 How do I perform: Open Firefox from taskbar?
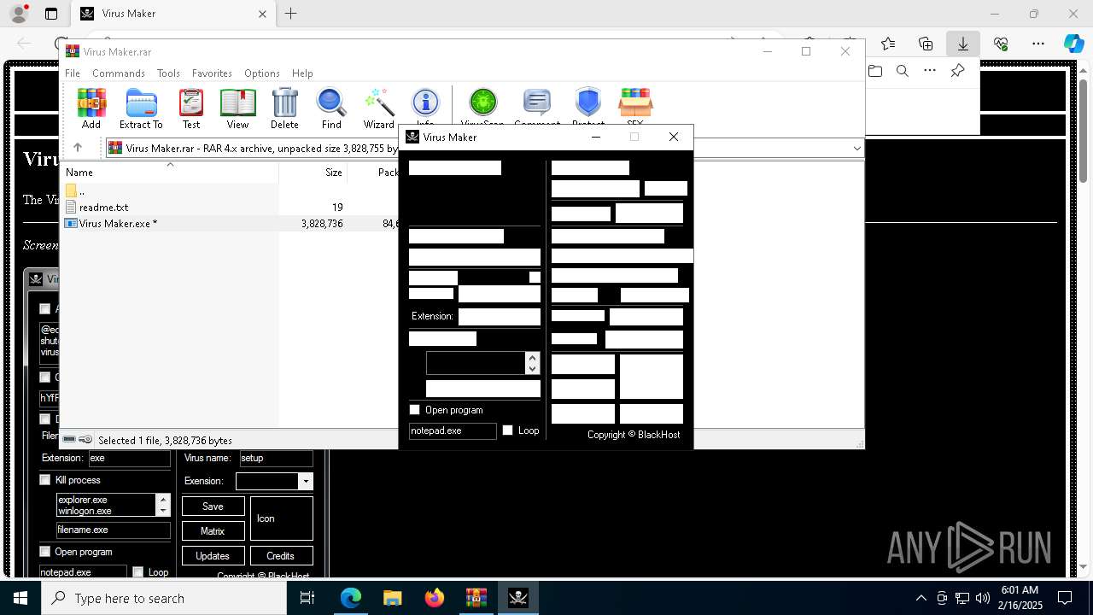point(435,598)
